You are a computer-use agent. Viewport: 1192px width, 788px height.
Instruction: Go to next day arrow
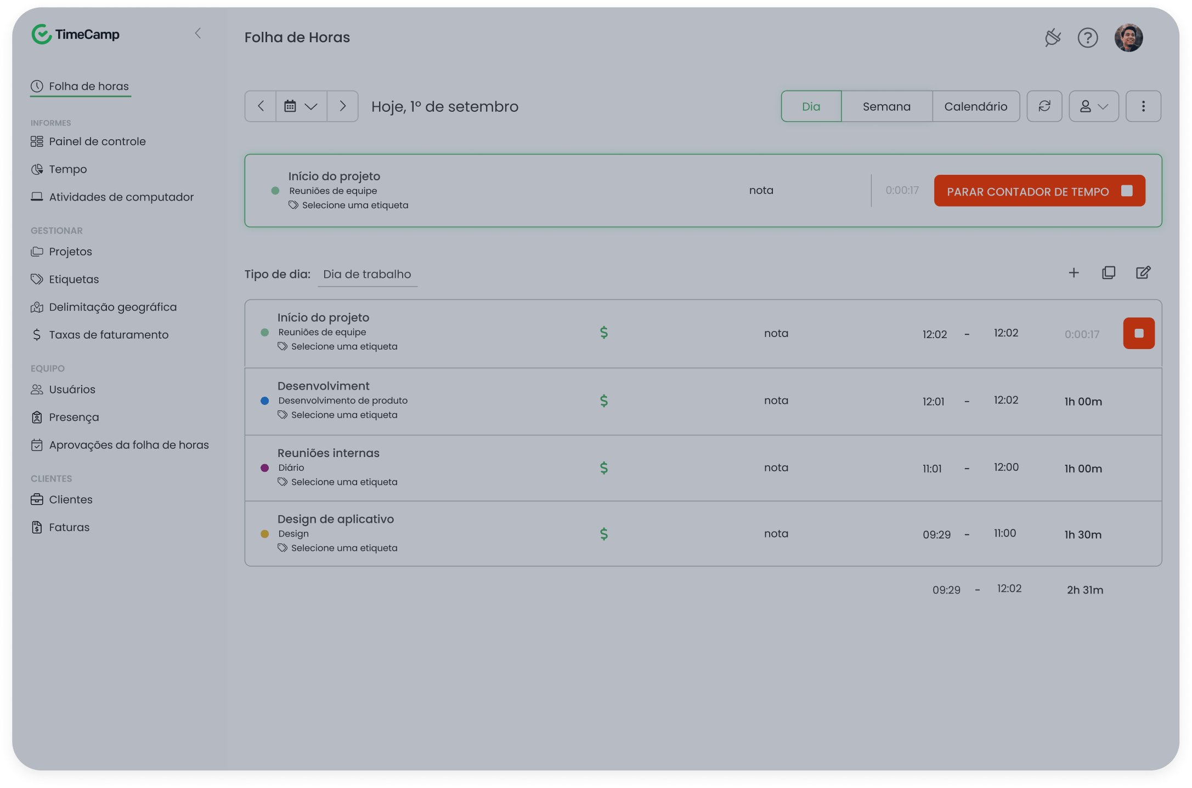343,106
